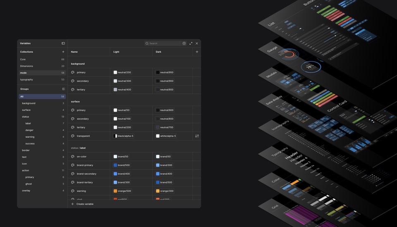Click Dark neutral/700 value of surface tertiary
This screenshot has height=227, width=397.
click(165, 128)
